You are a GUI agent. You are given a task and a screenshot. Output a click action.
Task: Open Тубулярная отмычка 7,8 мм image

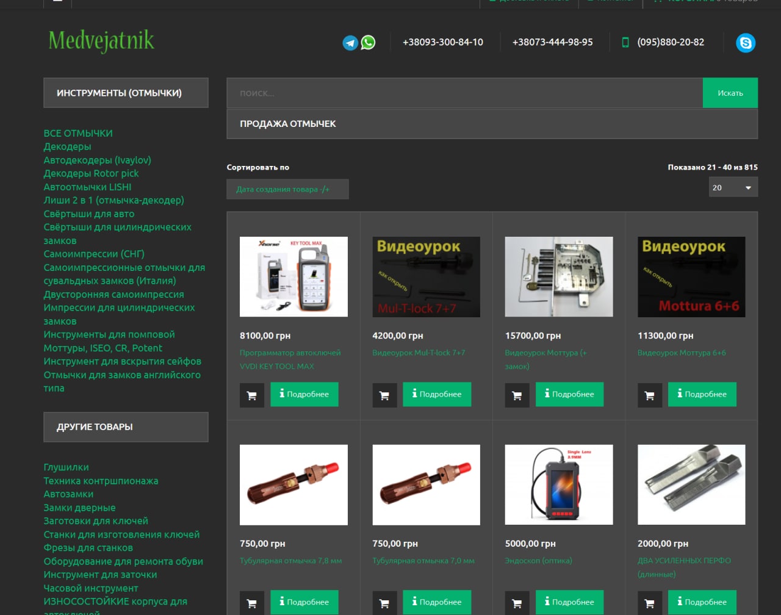pyautogui.click(x=293, y=484)
